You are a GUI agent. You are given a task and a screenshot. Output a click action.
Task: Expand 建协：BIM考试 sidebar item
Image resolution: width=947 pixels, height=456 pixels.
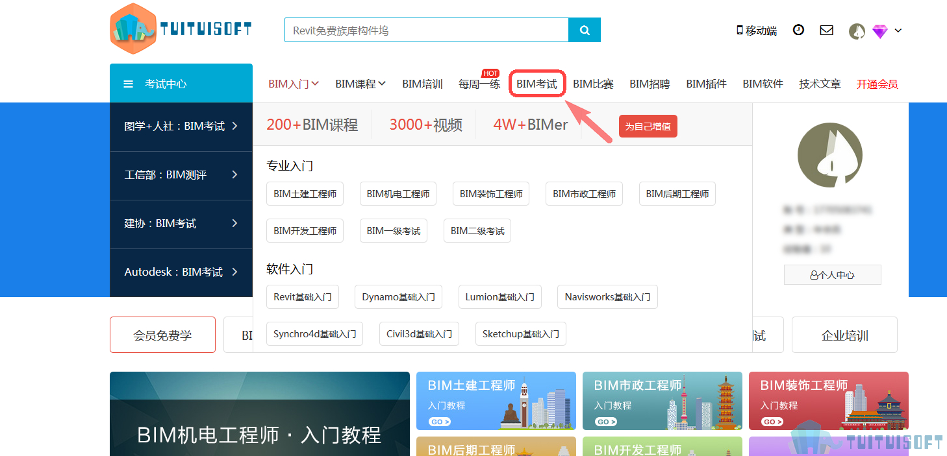coord(181,224)
